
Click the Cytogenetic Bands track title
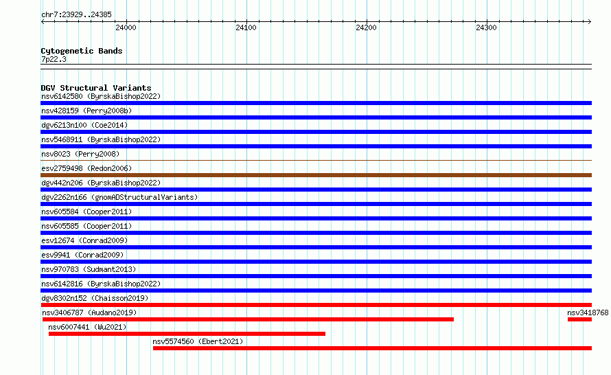coord(82,51)
